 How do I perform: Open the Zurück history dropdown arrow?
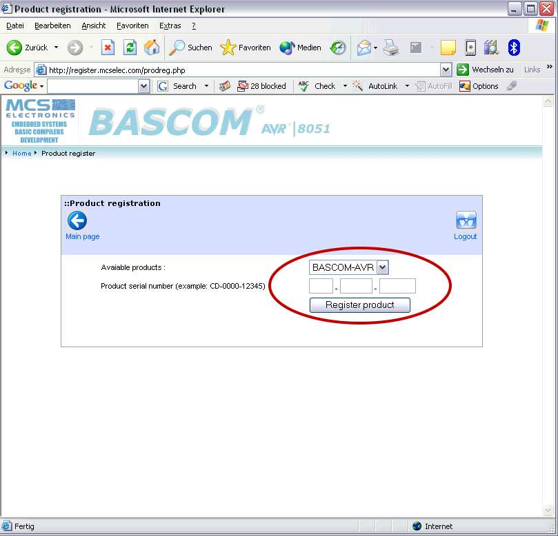[x=57, y=48]
